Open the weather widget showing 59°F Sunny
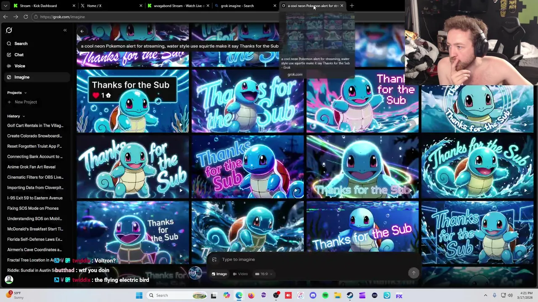This screenshot has width=538, height=302. 13,295
